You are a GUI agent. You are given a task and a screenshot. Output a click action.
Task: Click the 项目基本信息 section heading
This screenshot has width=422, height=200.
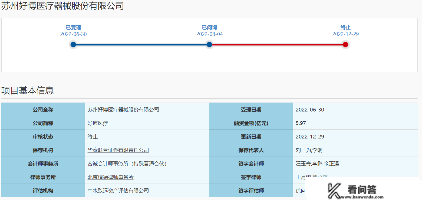28,90
